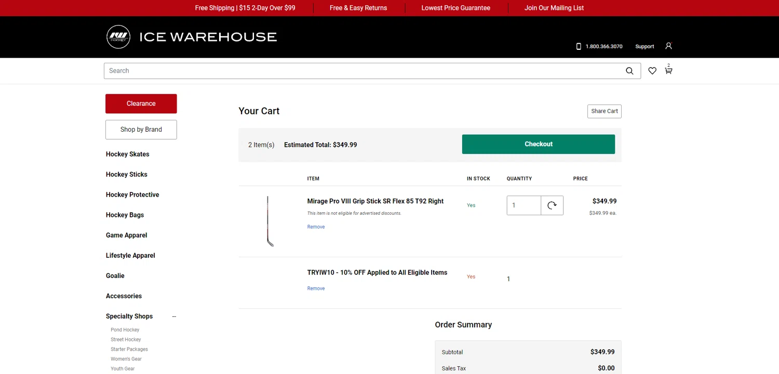Click the green Checkout button
The image size is (779, 374).
pos(539,144)
